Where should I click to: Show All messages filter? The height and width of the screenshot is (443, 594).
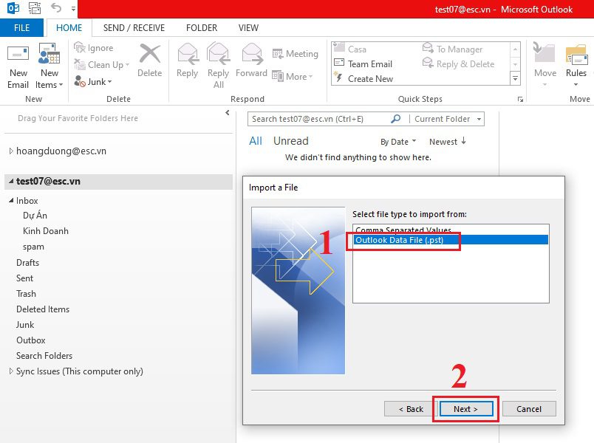(256, 141)
